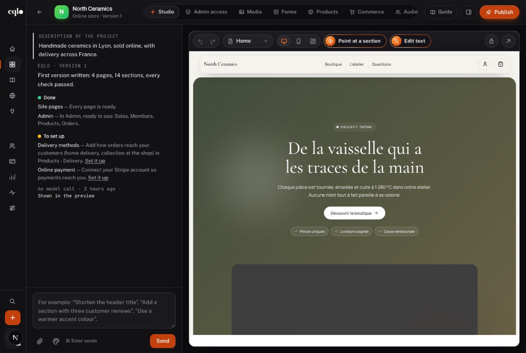
Task: Open the people icon in the left sidebar
Action: pos(12,146)
